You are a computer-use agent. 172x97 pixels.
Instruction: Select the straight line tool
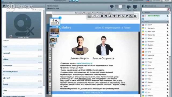click(x=98, y=16)
